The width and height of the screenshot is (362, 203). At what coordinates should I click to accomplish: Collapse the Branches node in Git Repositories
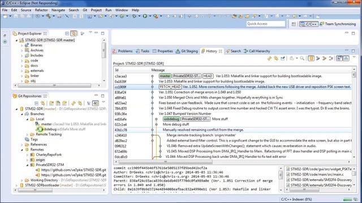click(22, 114)
